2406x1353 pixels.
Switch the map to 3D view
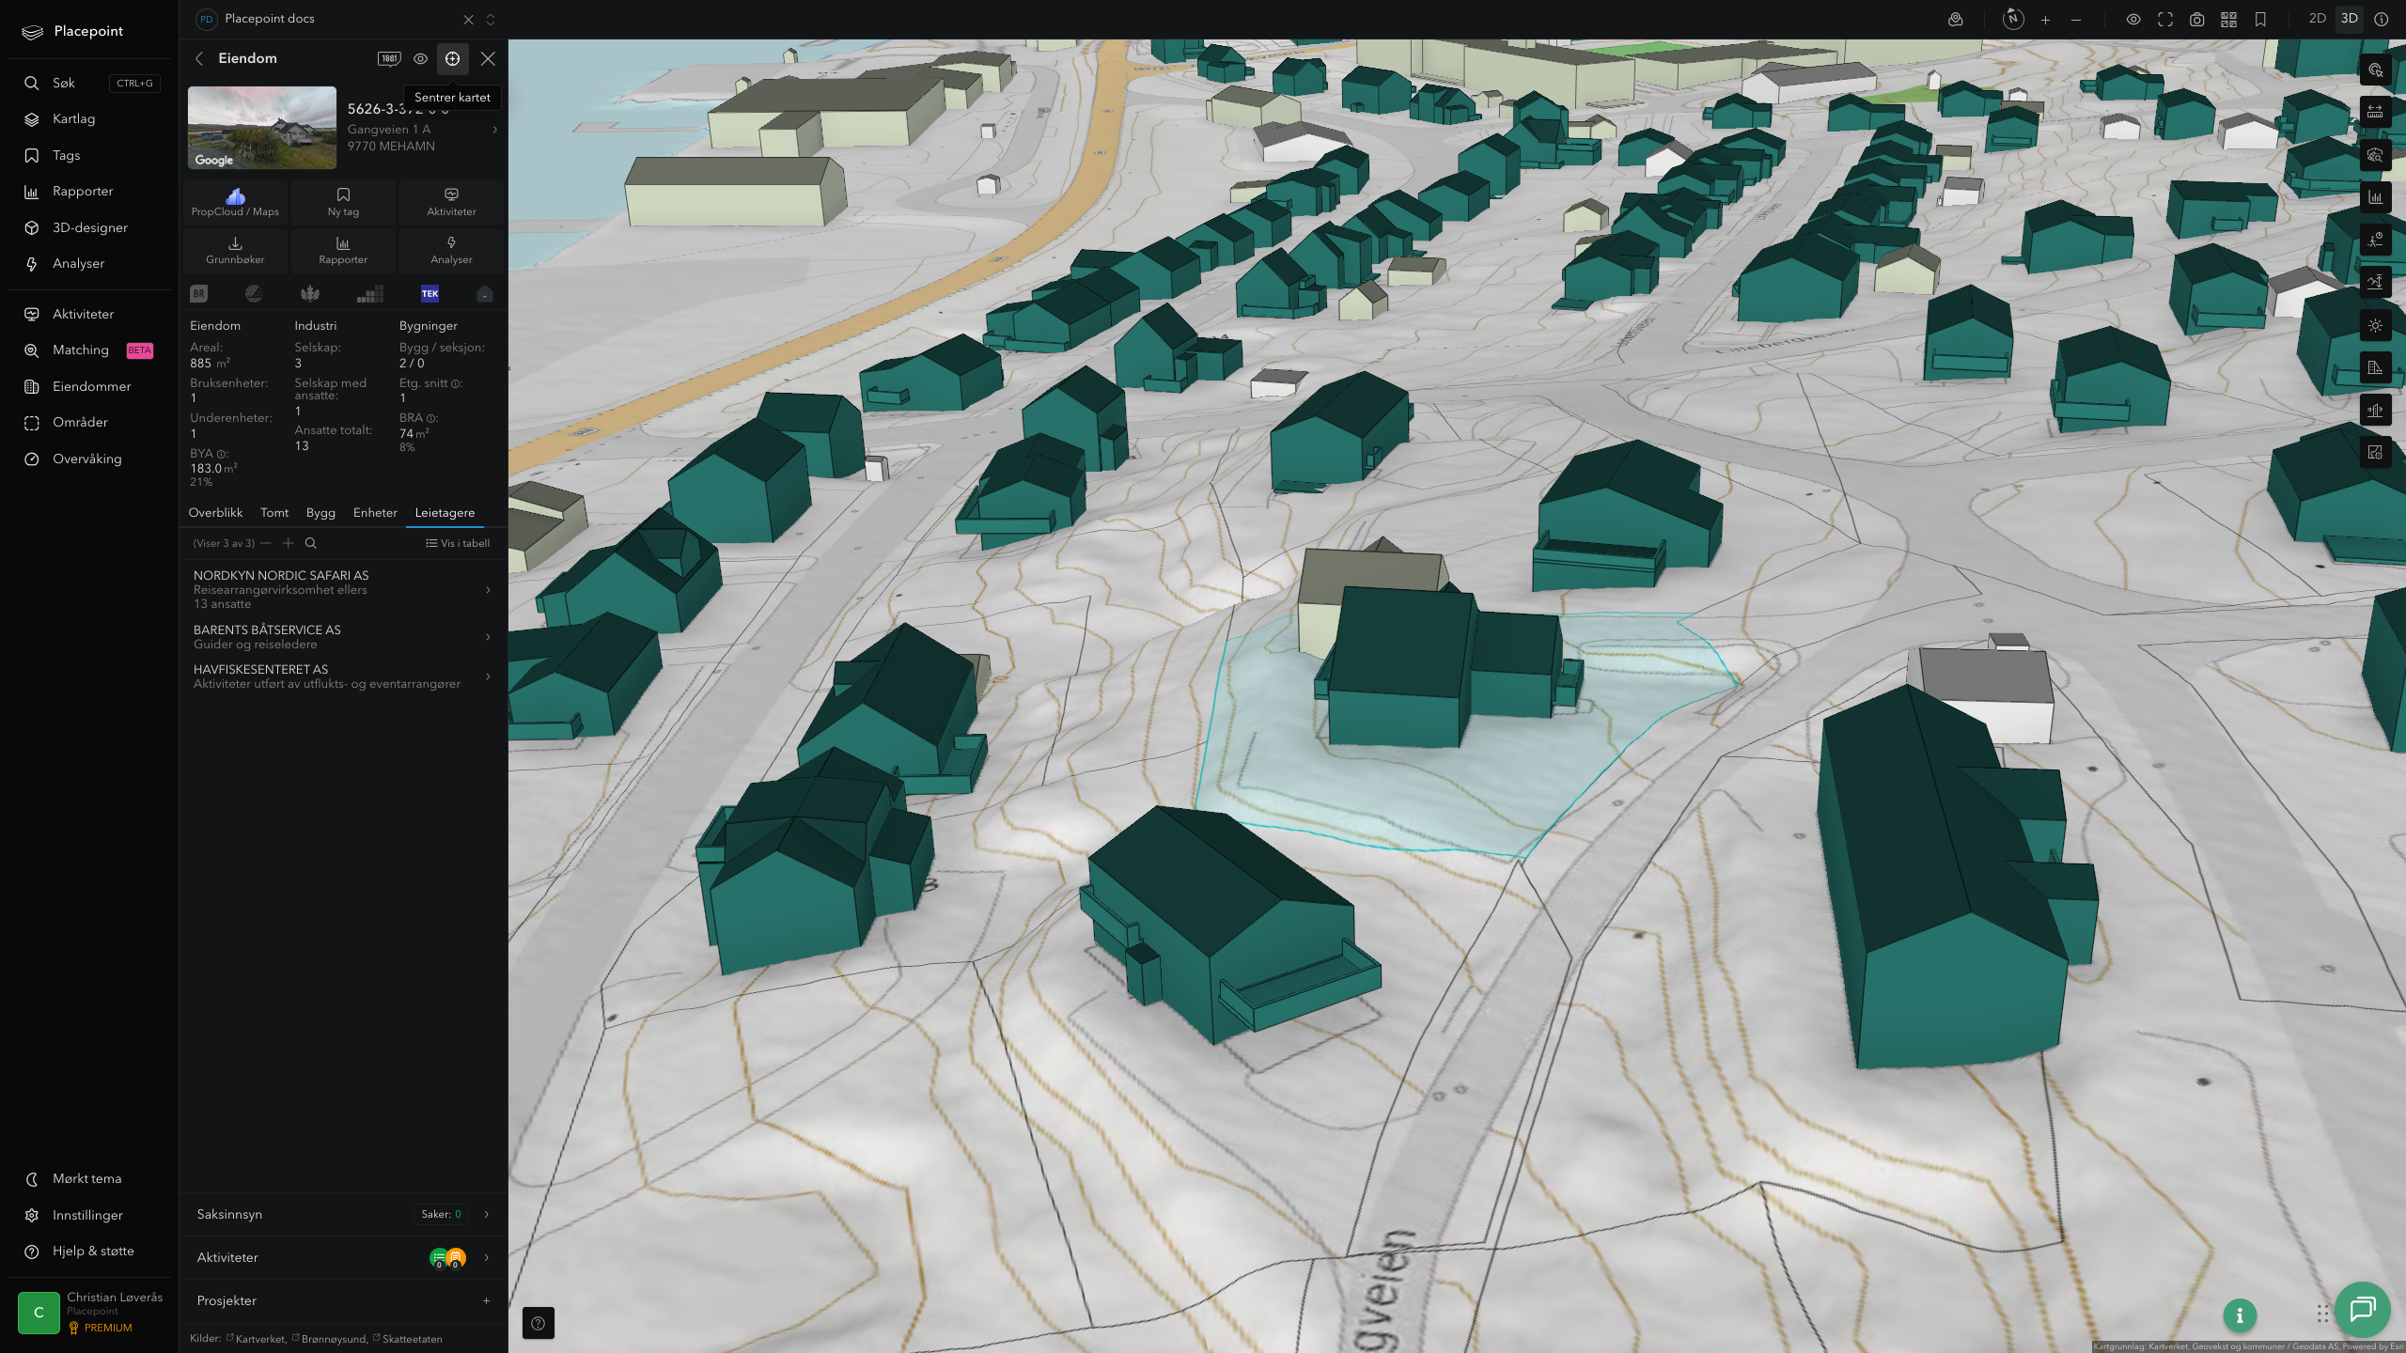tap(2350, 19)
